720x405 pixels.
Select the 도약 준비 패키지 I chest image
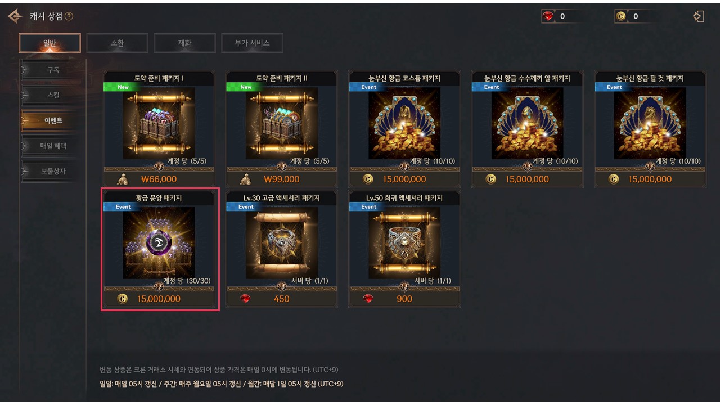point(159,123)
